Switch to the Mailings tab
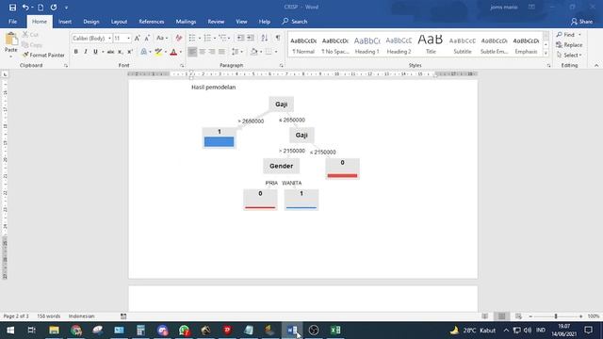603x339 pixels. click(186, 22)
